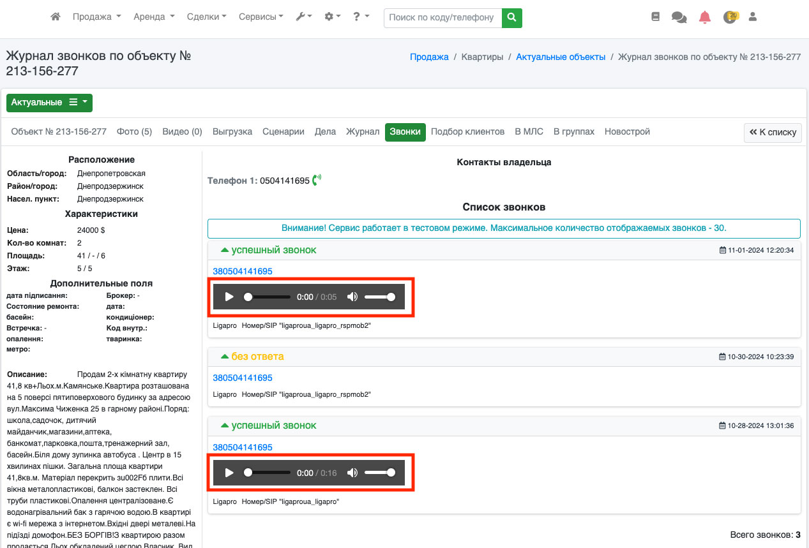Open the Подбор клиентов tab
Viewport: 809px width, 548px height.
click(x=467, y=132)
